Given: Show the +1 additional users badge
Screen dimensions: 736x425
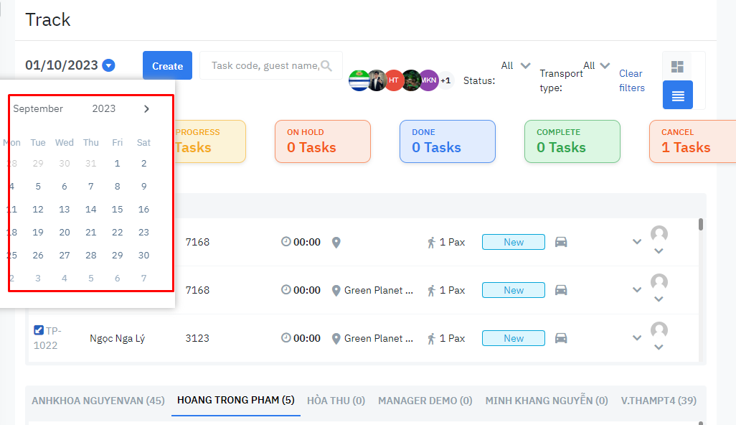Looking at the screenshot, I should coord(445,80).
